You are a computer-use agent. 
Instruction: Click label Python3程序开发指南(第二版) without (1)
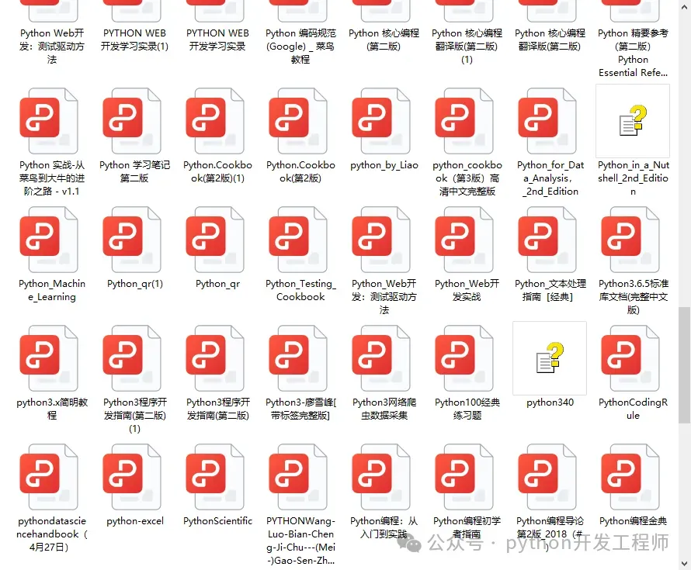point(217,409)
